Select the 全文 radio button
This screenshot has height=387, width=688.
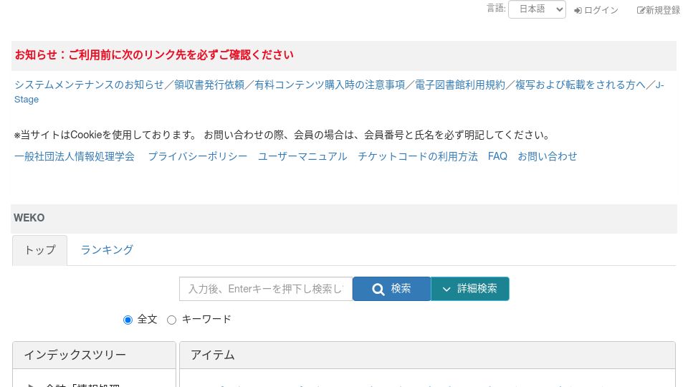click(128, 320)
